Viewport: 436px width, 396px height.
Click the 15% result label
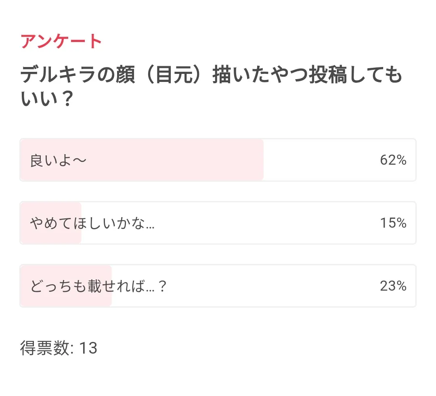[x=393, y=223]
